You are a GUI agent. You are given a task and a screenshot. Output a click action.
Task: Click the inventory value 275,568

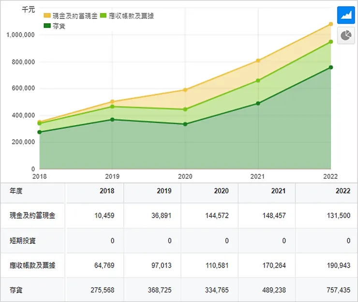point(103,290)
